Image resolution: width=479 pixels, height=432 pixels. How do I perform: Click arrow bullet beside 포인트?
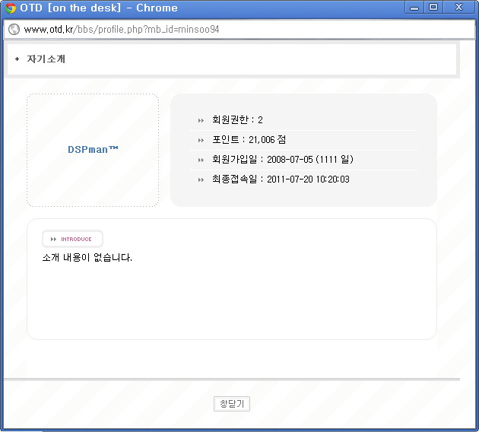tap(201, 140)
